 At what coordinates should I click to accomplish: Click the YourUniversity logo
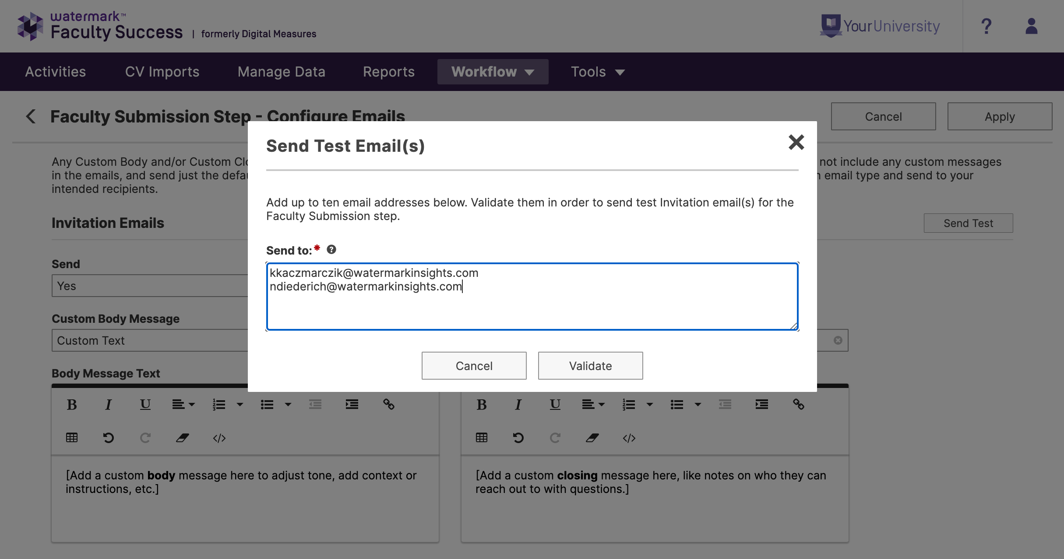click(880, 26)
